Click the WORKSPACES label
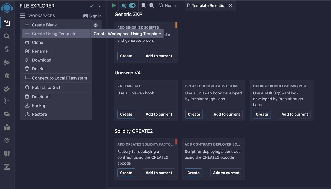The width and height of the screenshot is (331, 189). point(42,16)
